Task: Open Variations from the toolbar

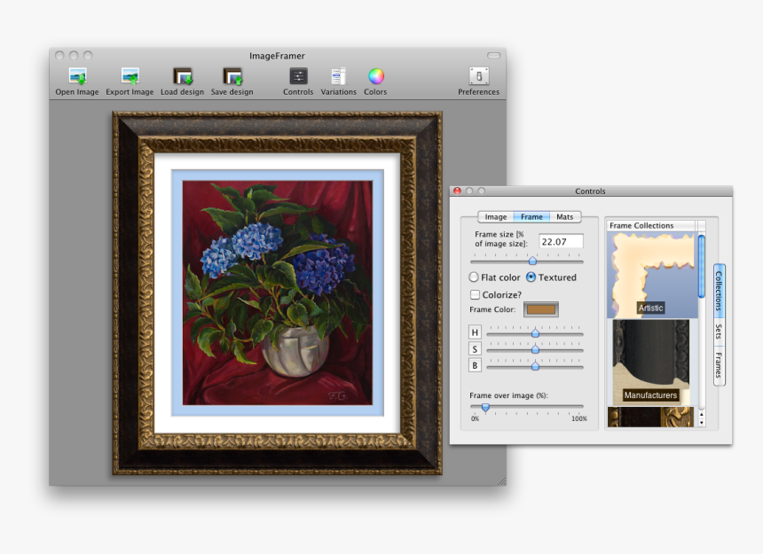Action: coord(338,82)
